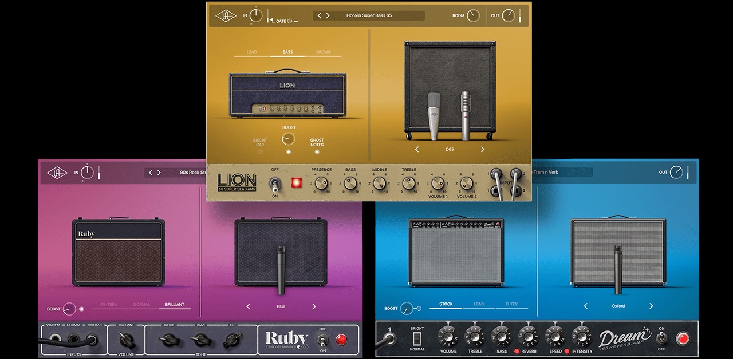733x359 pixels.
Task: Flip the Dream ON/OFF power switch
Action: pyautogui.click(x=661, y=339)
